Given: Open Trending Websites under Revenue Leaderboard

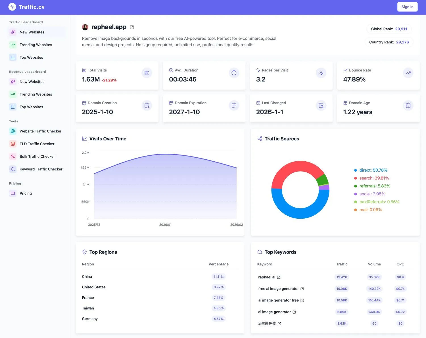Looking at the screenshot, I should (37, 94).
